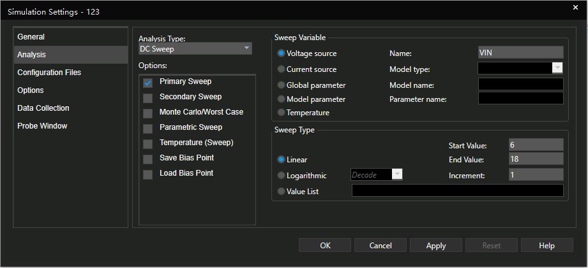Open the Analysis Type dropdown
This screenshot has height=268, width=588.
click(x=195, y=48)
